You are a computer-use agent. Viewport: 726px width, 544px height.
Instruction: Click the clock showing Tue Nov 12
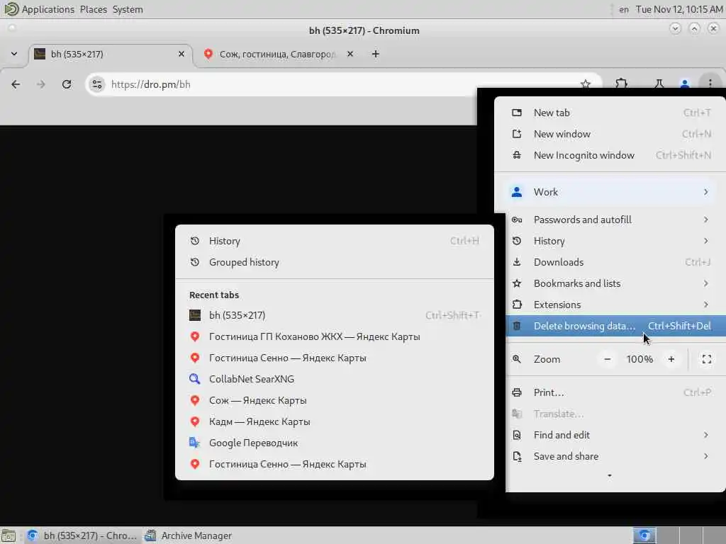(678, 9)
